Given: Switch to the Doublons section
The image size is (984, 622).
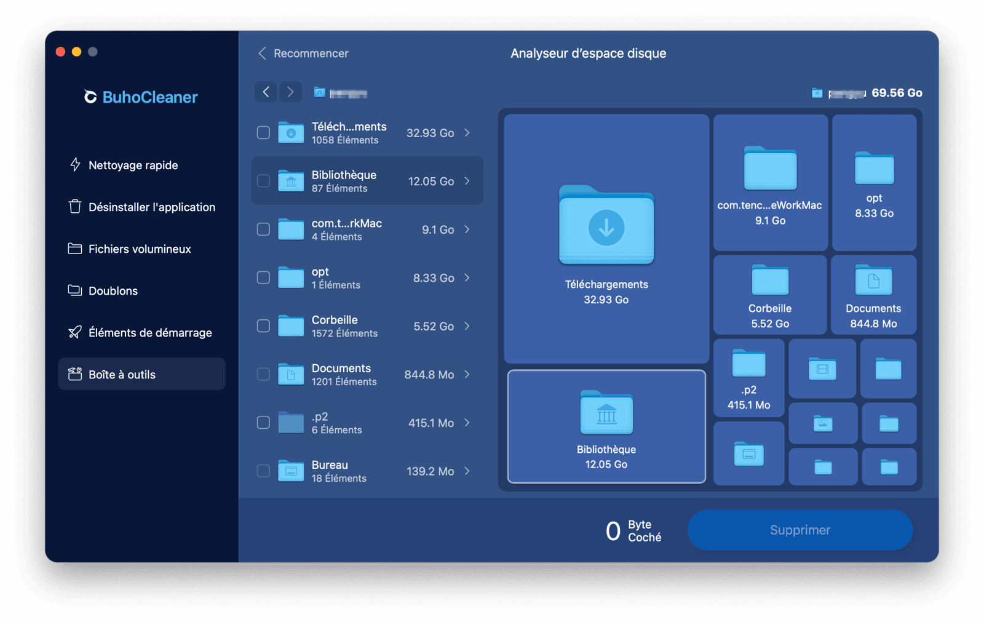Looking at the screenshot, I should (111, 290).
